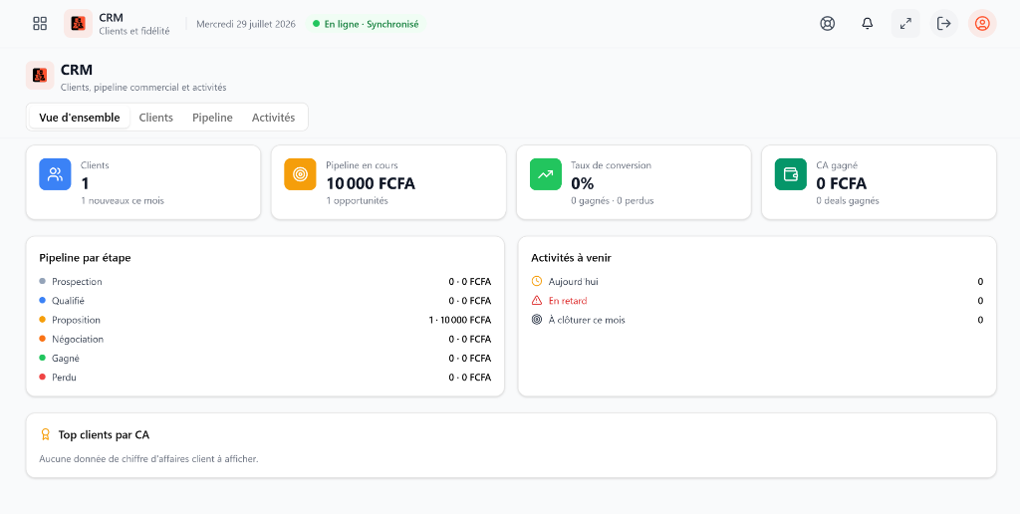
Task: Click '1 opportunités' text
Action: coord(358,201)
